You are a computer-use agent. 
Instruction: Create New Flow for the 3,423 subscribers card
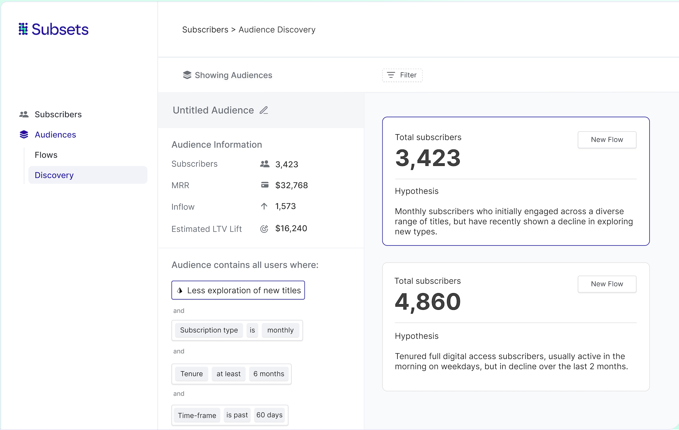pos(607,140)
